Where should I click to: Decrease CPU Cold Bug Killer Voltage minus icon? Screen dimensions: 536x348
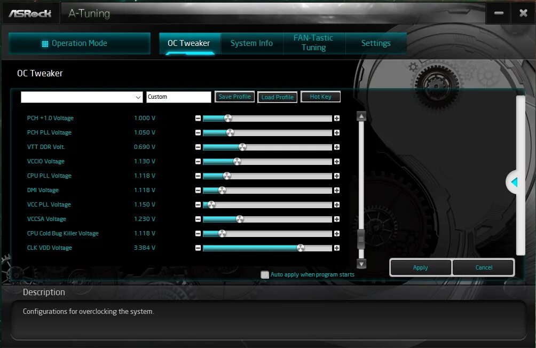(x=198, y=233)
